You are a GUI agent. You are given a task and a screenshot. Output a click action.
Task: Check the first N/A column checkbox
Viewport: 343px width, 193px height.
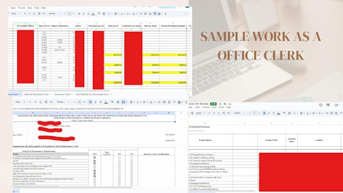tap(132, 157)
